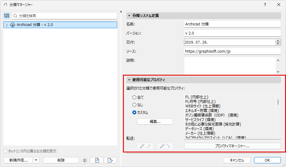Click the properties list scrollbar thumb
286x167 pixels.
278,102
